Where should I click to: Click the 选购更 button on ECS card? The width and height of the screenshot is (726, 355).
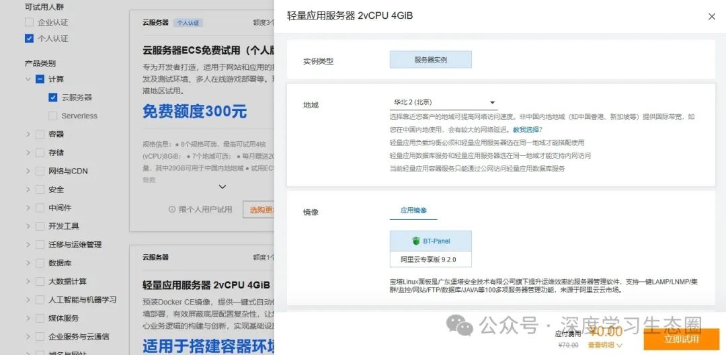259,210
